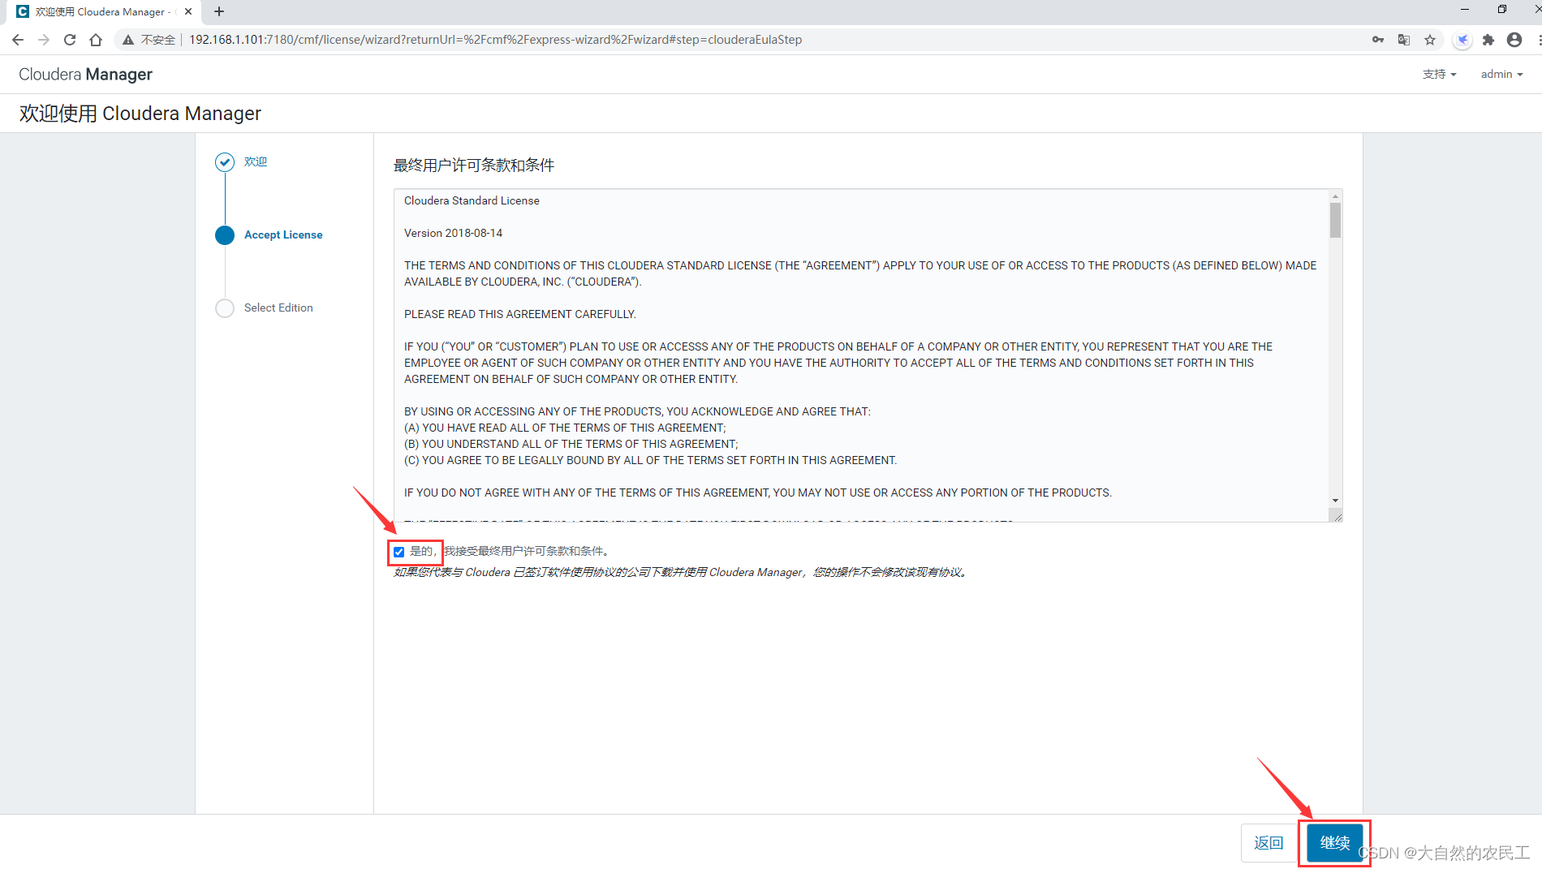The height and width of the screenshot is (869, 1542).
Task: Click the 继续 button
Action: coord(1335,843)
